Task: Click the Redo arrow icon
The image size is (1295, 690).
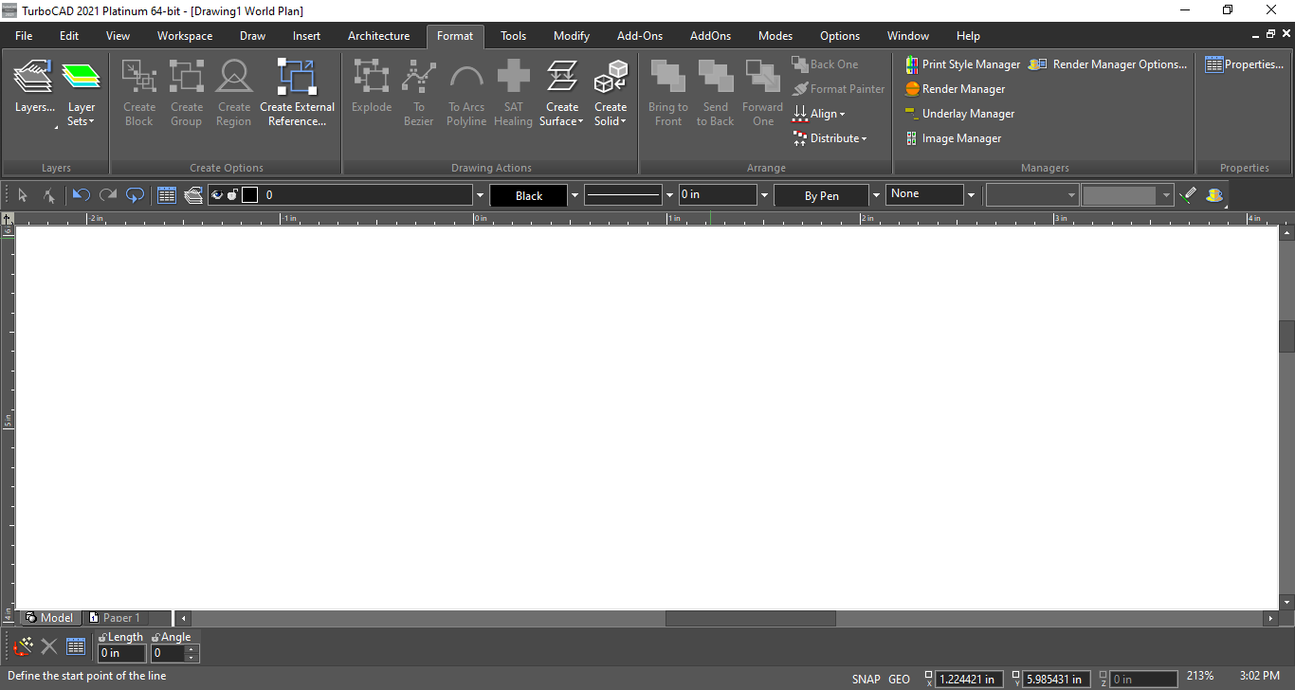Action: (108, 195)
